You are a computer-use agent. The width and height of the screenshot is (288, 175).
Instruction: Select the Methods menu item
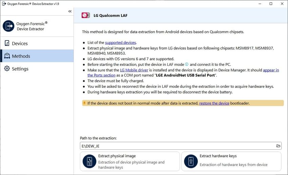(37, 56)
